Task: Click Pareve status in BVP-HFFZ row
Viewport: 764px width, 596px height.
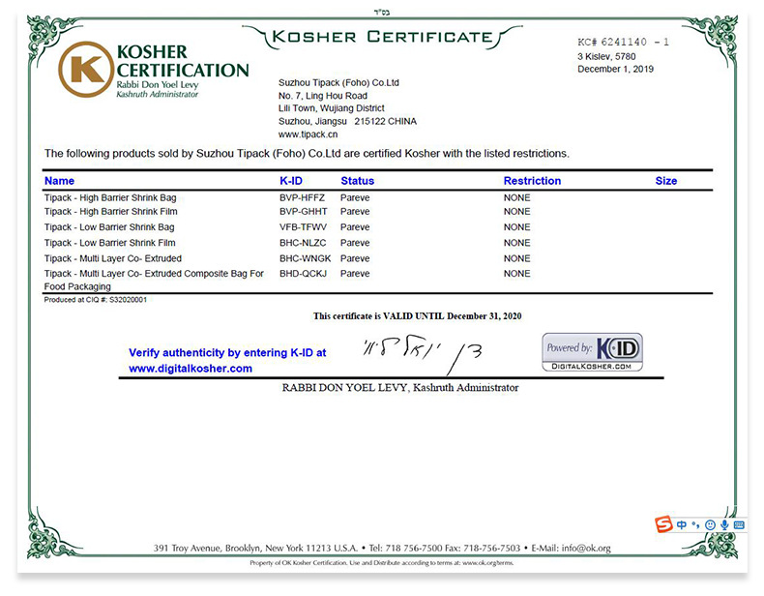Action: pyautogui.click(x=355, y=197)
